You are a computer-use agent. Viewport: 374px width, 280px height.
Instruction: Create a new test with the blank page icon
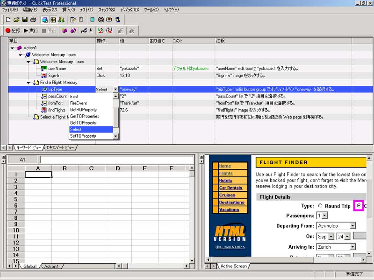(x=8, y=20)
